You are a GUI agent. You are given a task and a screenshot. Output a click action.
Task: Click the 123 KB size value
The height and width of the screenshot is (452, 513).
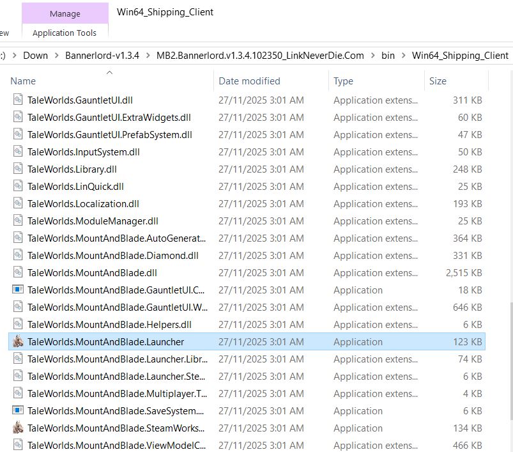pos(467,342)
